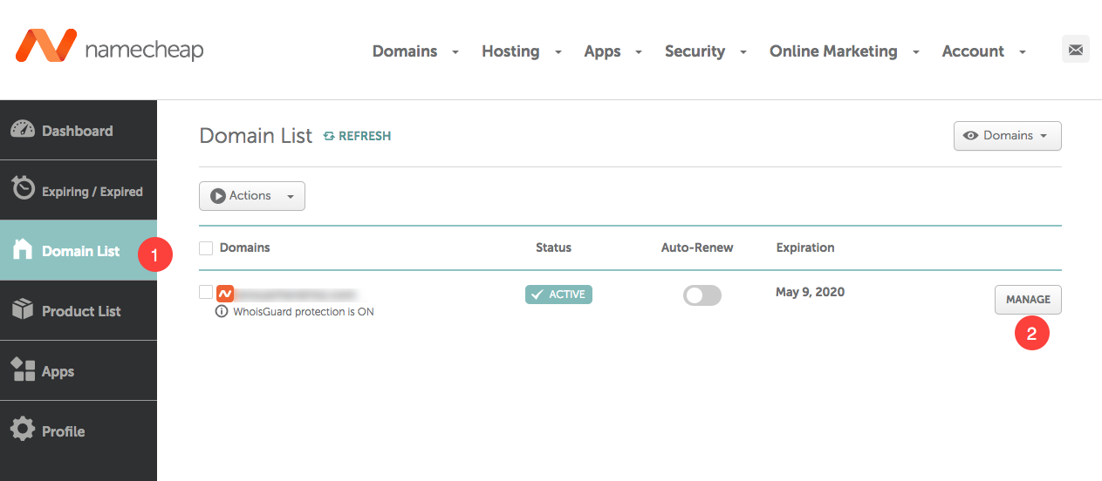1102x481 pixels.
Task: Click the refresh arrows icon
Action: (329, 136)
